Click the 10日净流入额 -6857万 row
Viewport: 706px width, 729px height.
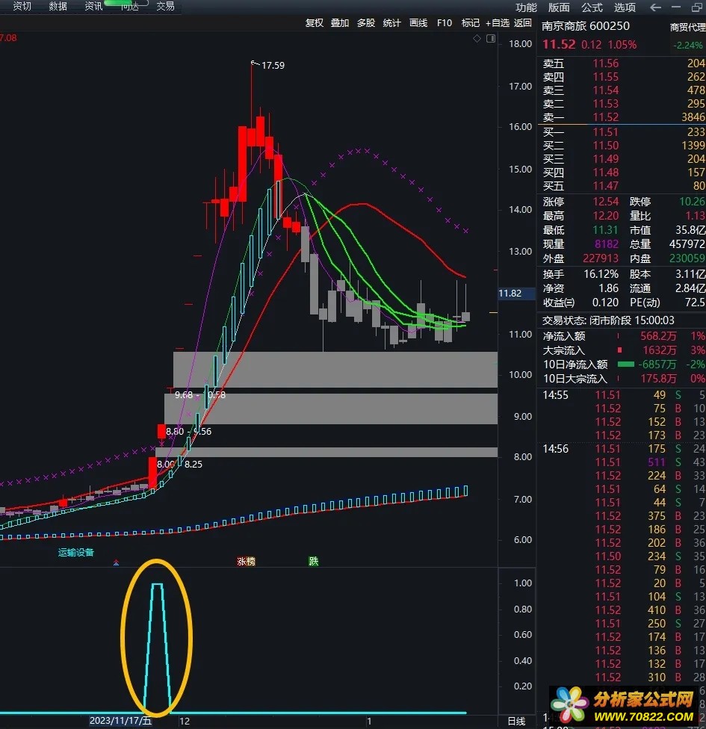[x=624, y=364]
